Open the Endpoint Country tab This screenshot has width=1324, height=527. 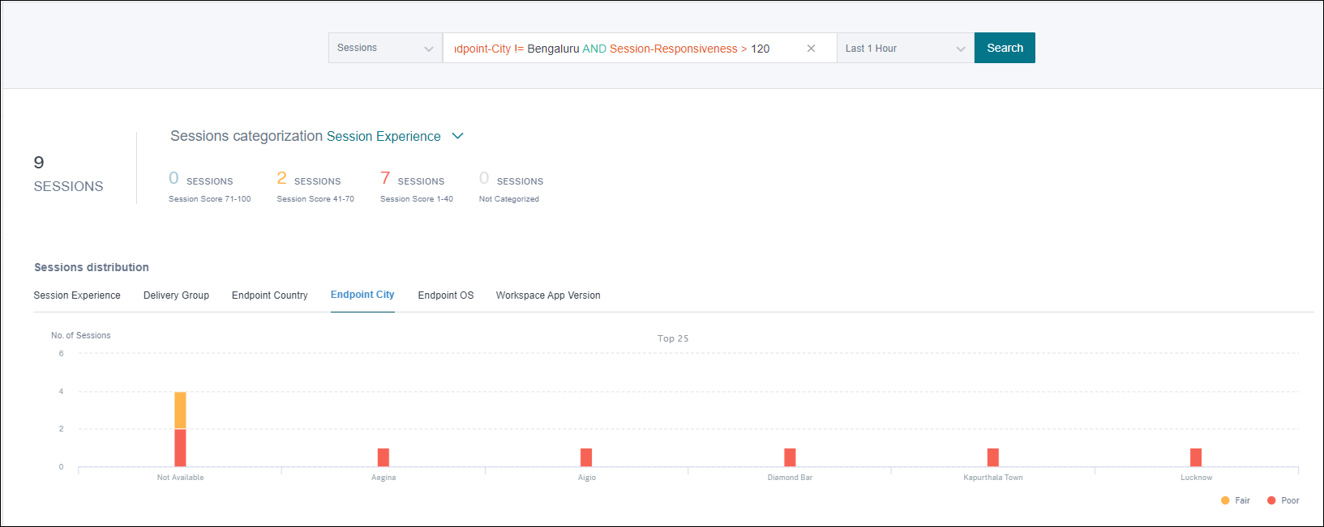coord(270,295)
